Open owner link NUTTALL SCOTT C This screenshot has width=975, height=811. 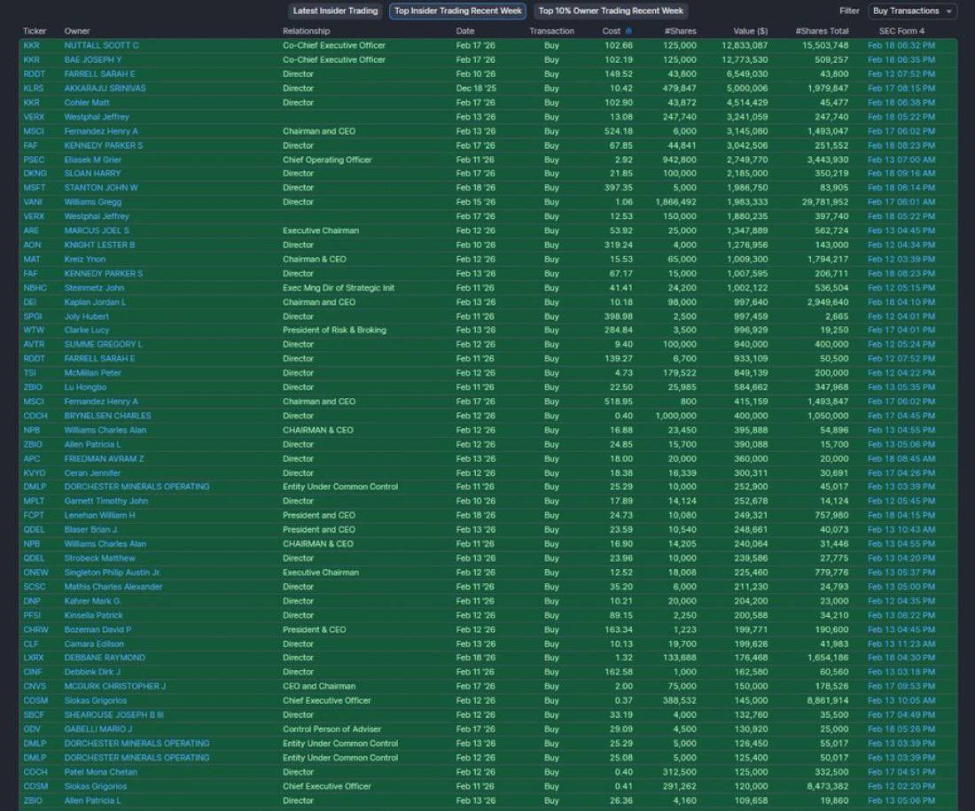(x=101, y=45)
